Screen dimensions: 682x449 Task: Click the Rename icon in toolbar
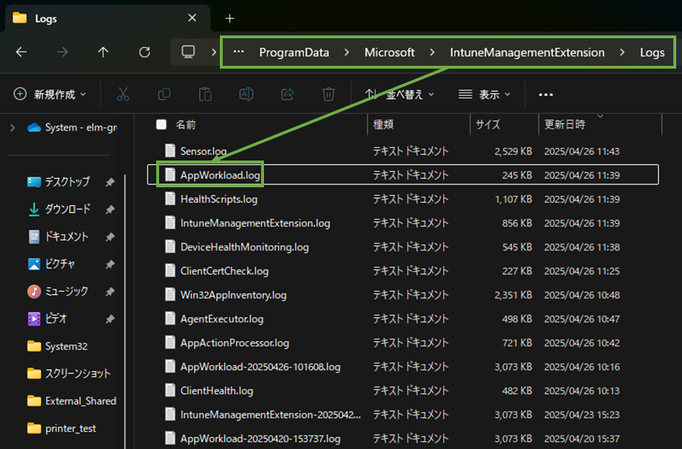[x=246, y=94]
